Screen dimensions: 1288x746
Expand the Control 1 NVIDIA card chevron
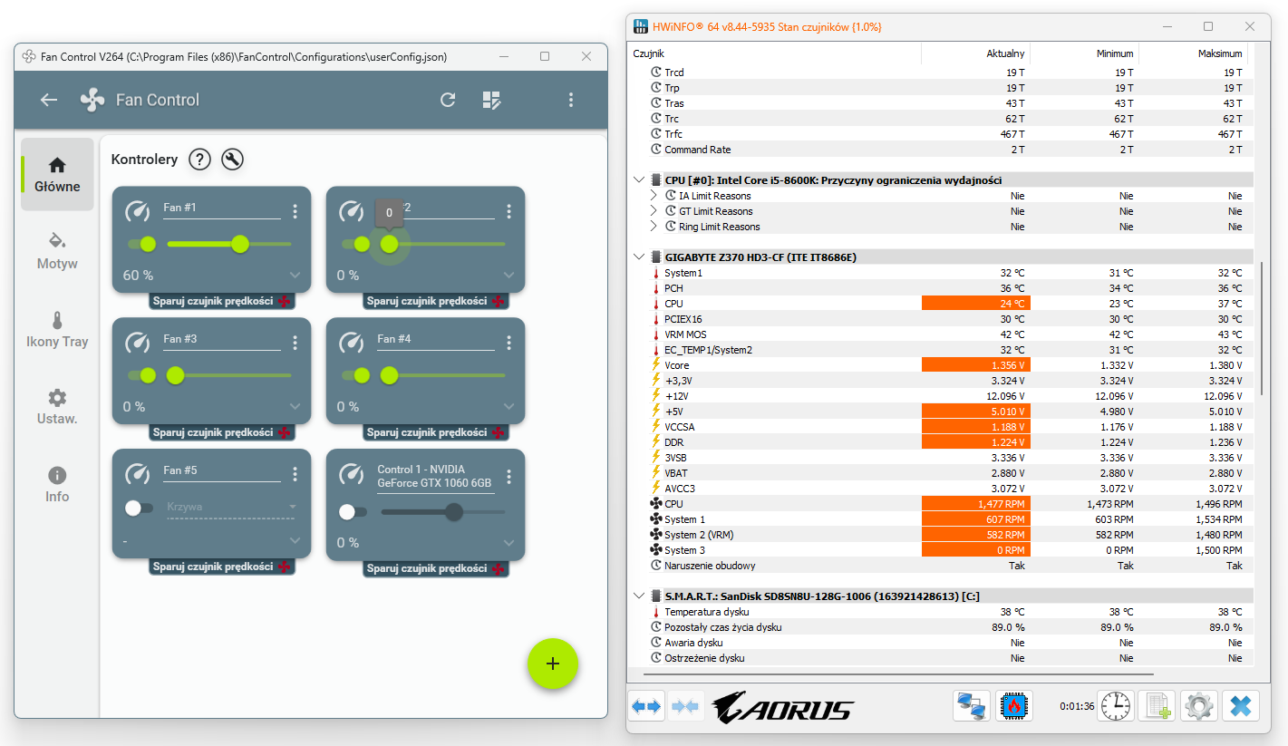pos(508,542)
